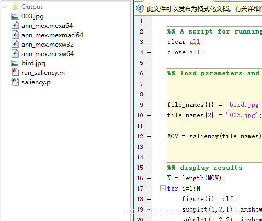Click the run_saliency.m script icon
Screen dimensions: 262x221
click(x=15, y=72)
